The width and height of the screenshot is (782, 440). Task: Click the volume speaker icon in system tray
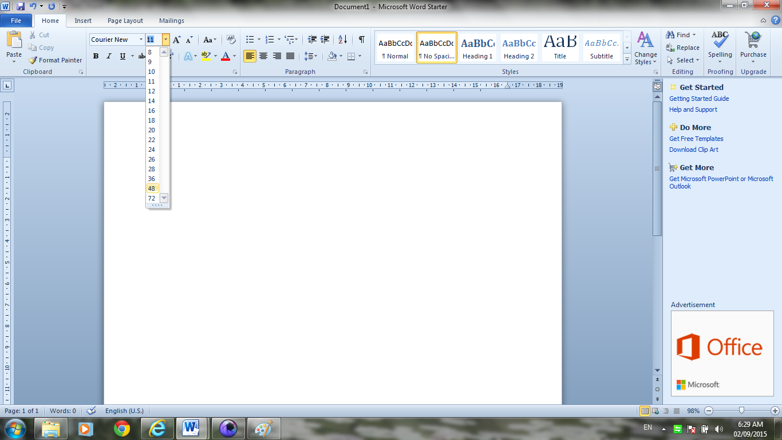click(719, 429)
